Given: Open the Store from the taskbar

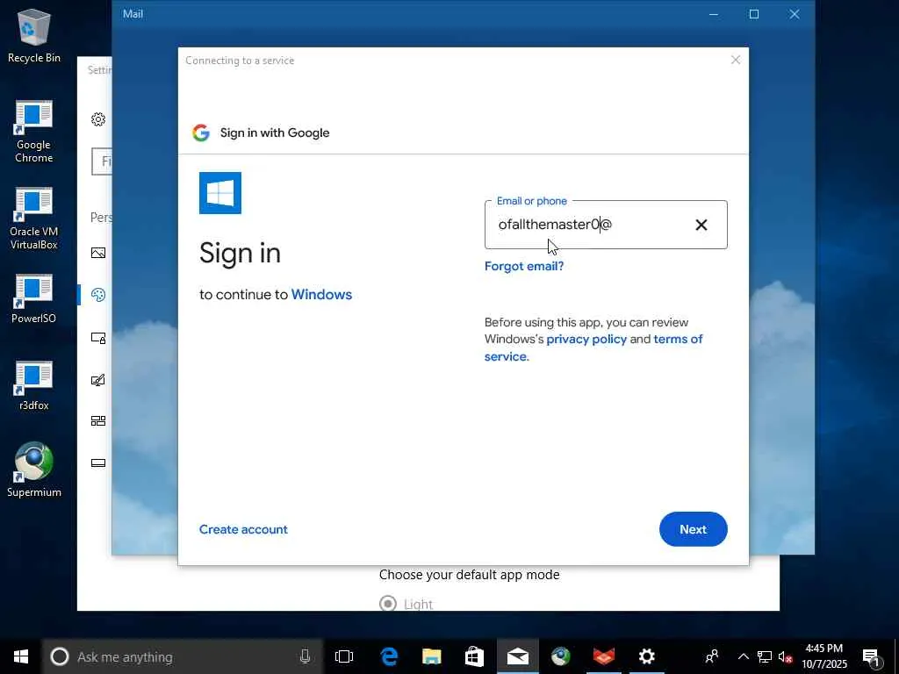Looking at the screenshot, I should [x=474, y=656].
